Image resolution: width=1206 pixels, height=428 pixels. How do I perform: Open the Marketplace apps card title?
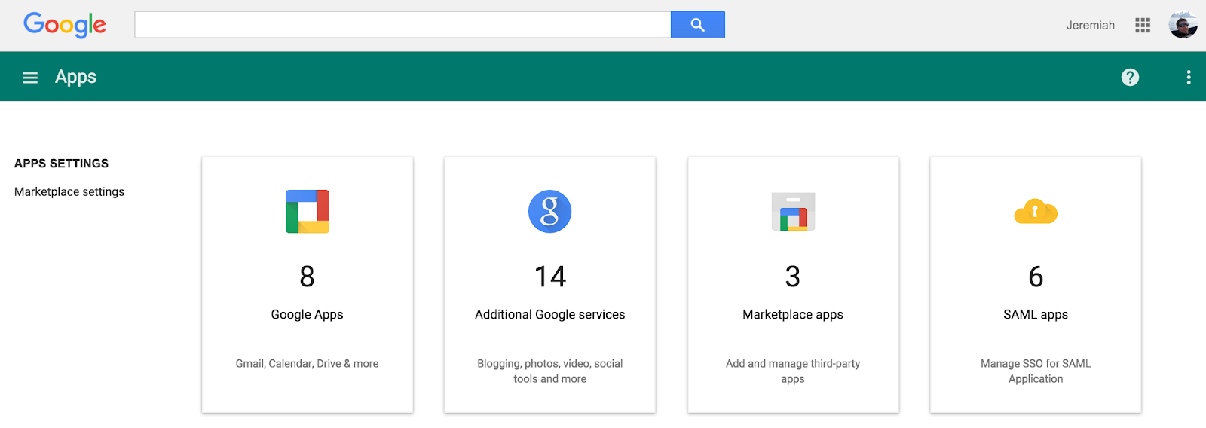(x=793, y=315)
